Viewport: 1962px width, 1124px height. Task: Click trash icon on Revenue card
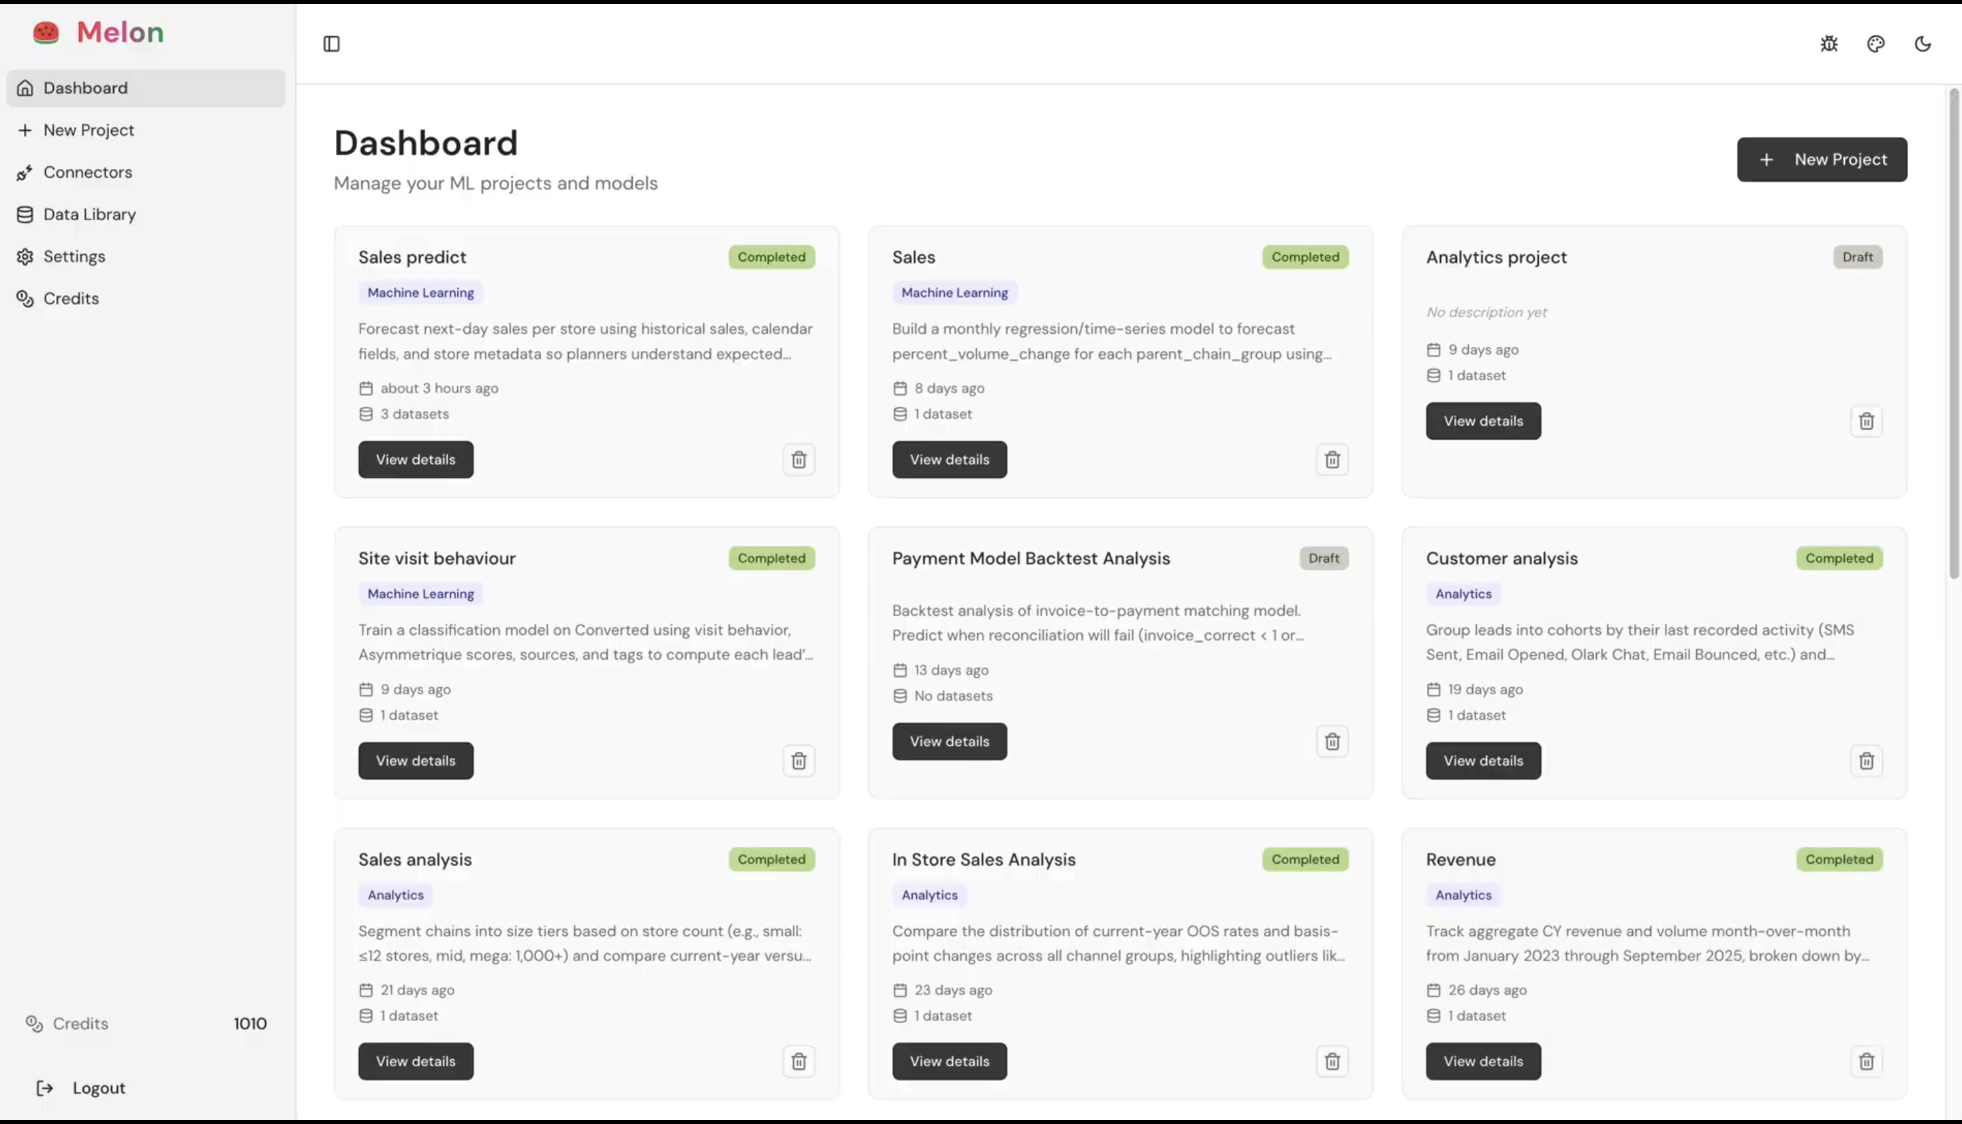click(1865, 1061)
